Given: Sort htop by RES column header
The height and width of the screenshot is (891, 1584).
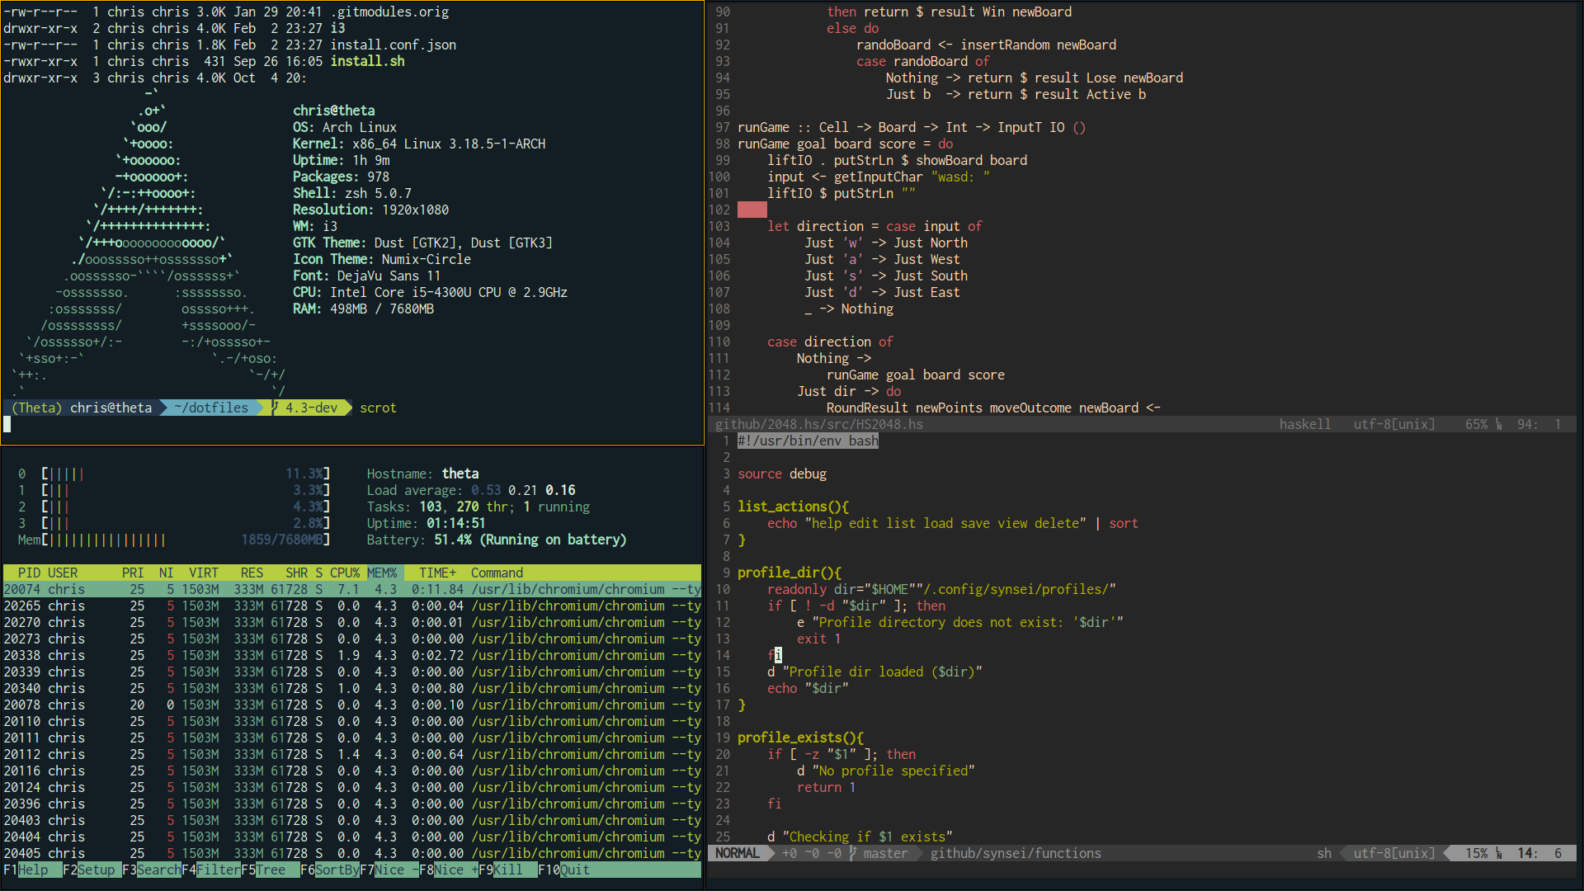Looking at the screenshot, I should click(x=252, y=573).
